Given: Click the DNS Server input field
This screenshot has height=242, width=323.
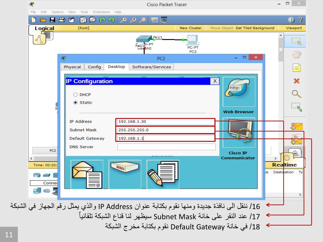Looking at the screenshot, I should click(167, 147).
